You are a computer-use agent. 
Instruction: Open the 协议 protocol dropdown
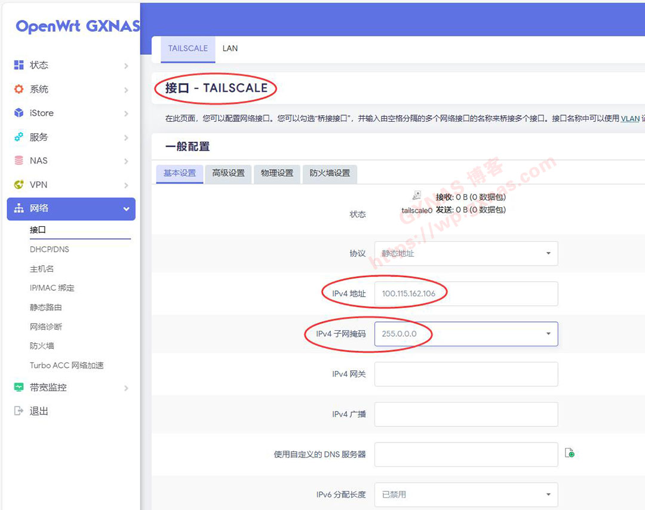[466, 253]
